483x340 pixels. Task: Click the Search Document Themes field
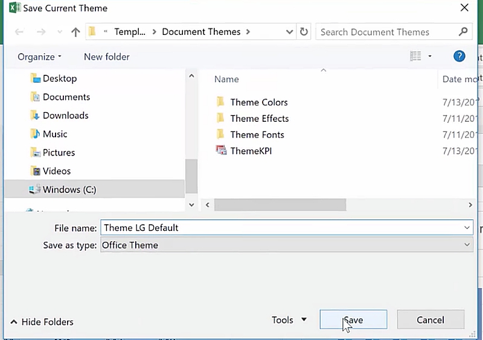coord(386,32)
